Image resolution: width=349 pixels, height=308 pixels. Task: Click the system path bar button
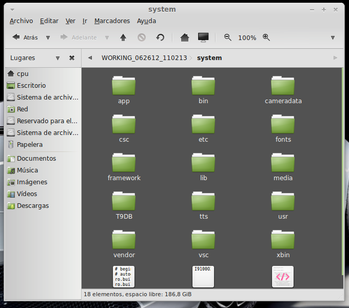click(209, 58)
